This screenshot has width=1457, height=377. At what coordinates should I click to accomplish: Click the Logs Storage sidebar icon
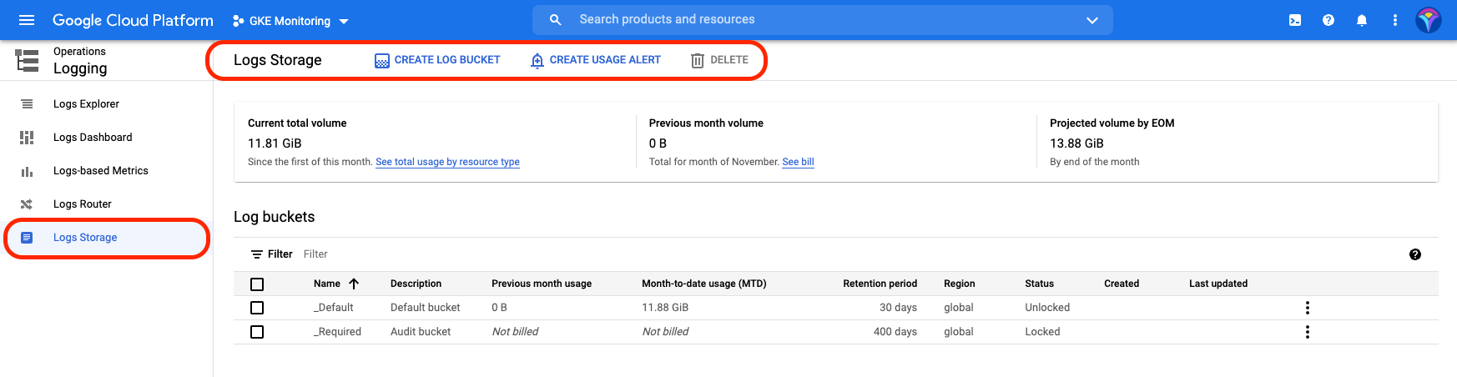click(27, 238)
